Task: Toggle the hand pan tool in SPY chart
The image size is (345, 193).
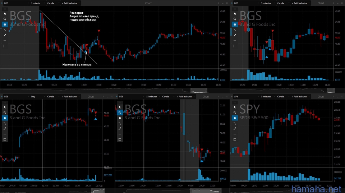Action: coord(235,118)
